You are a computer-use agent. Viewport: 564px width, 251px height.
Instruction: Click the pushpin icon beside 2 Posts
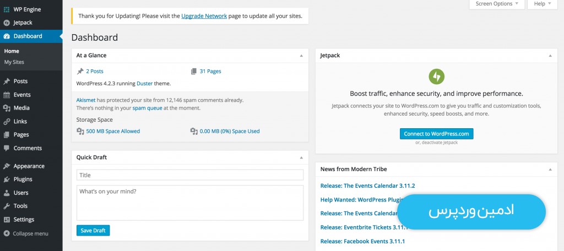coord(80,71)
